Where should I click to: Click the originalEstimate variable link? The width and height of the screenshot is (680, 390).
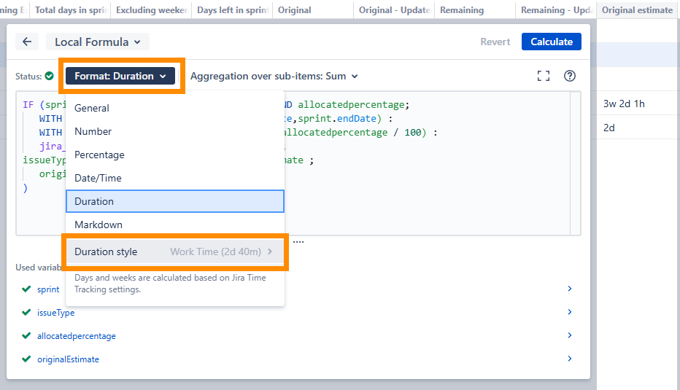point(68,359)
